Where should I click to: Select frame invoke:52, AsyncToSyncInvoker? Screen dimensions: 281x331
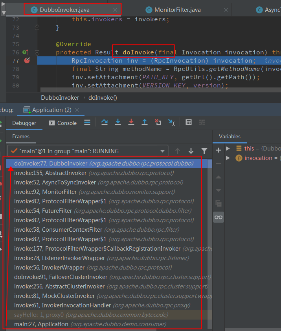(x=107, y=182)
